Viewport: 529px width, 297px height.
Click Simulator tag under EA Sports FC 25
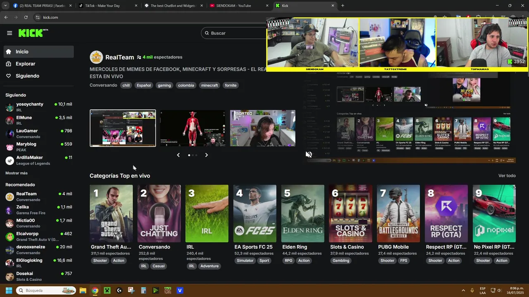point(245,261)
